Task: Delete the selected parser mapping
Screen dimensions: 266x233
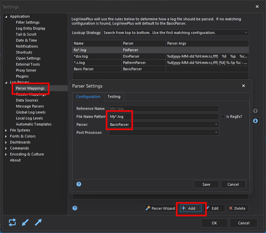Action: pos(238,208)
